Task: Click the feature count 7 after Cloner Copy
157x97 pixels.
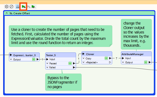Action: (116, 58)
